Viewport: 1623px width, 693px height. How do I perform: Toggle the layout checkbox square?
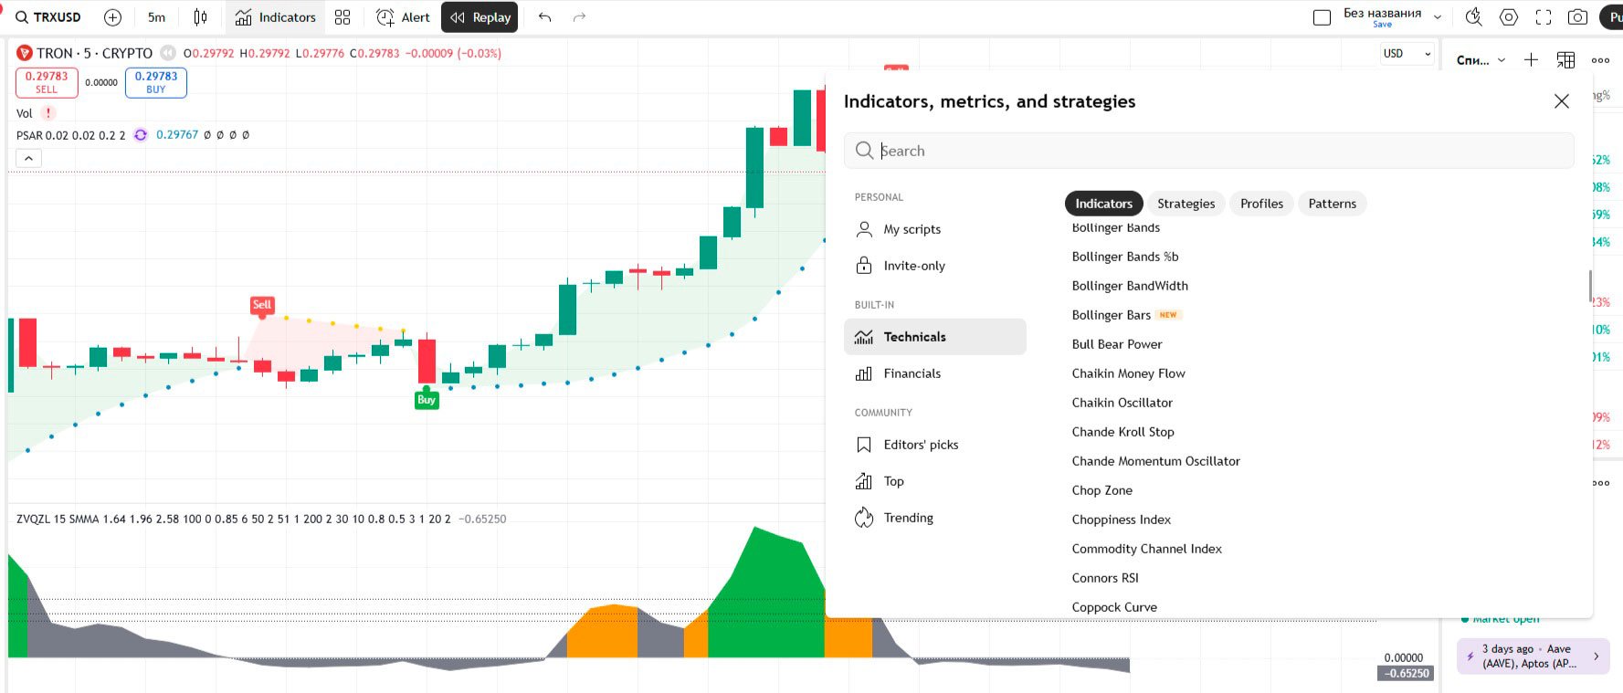(1322, 17)
